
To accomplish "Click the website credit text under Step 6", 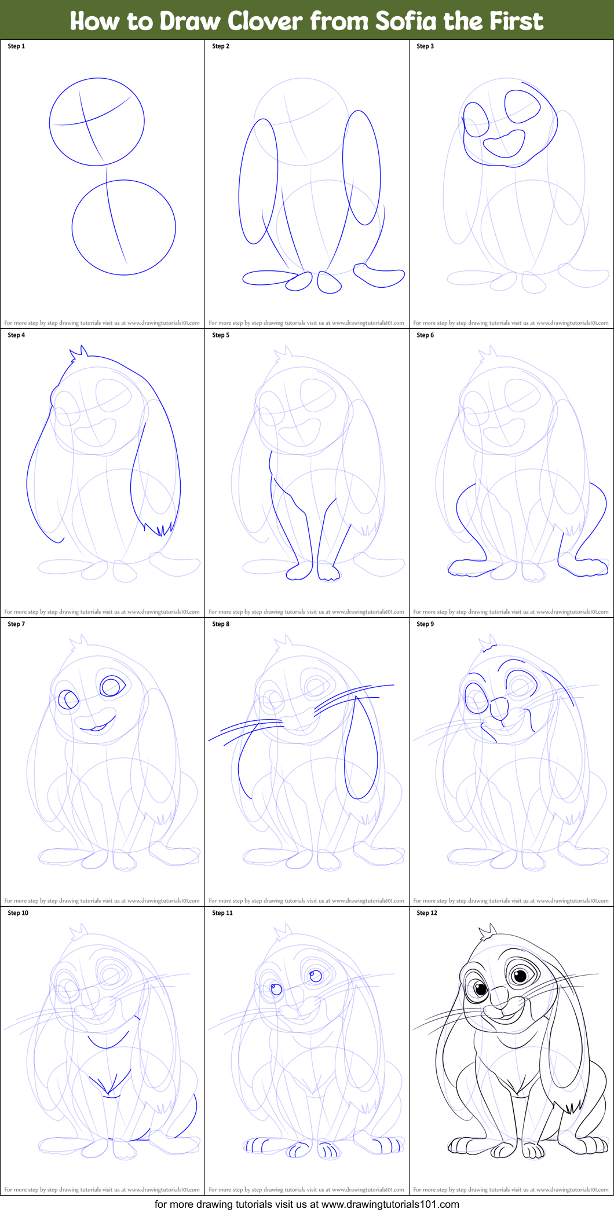I will coord(511,612).
